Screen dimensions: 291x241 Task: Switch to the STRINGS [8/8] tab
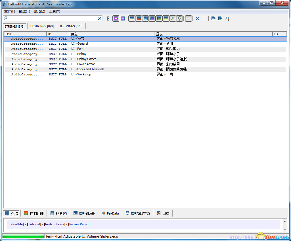14,26
